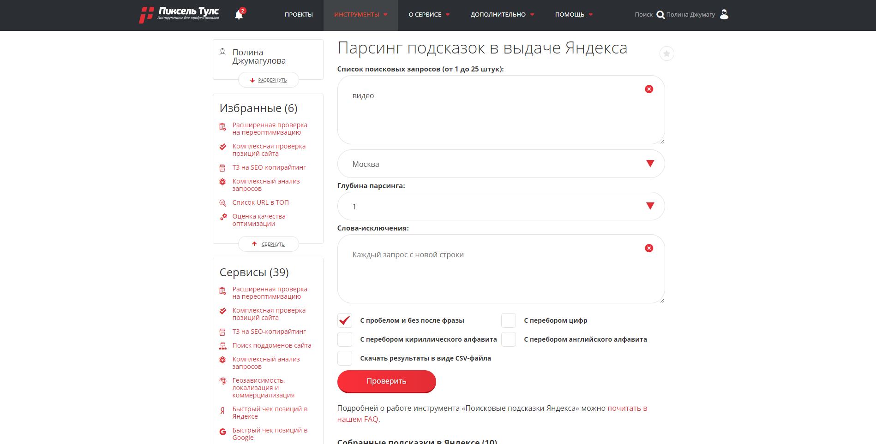Add tool to favorites with star icon
Image resolution: width=876 pixels, height=444 pixels.
tap(666, 53)
